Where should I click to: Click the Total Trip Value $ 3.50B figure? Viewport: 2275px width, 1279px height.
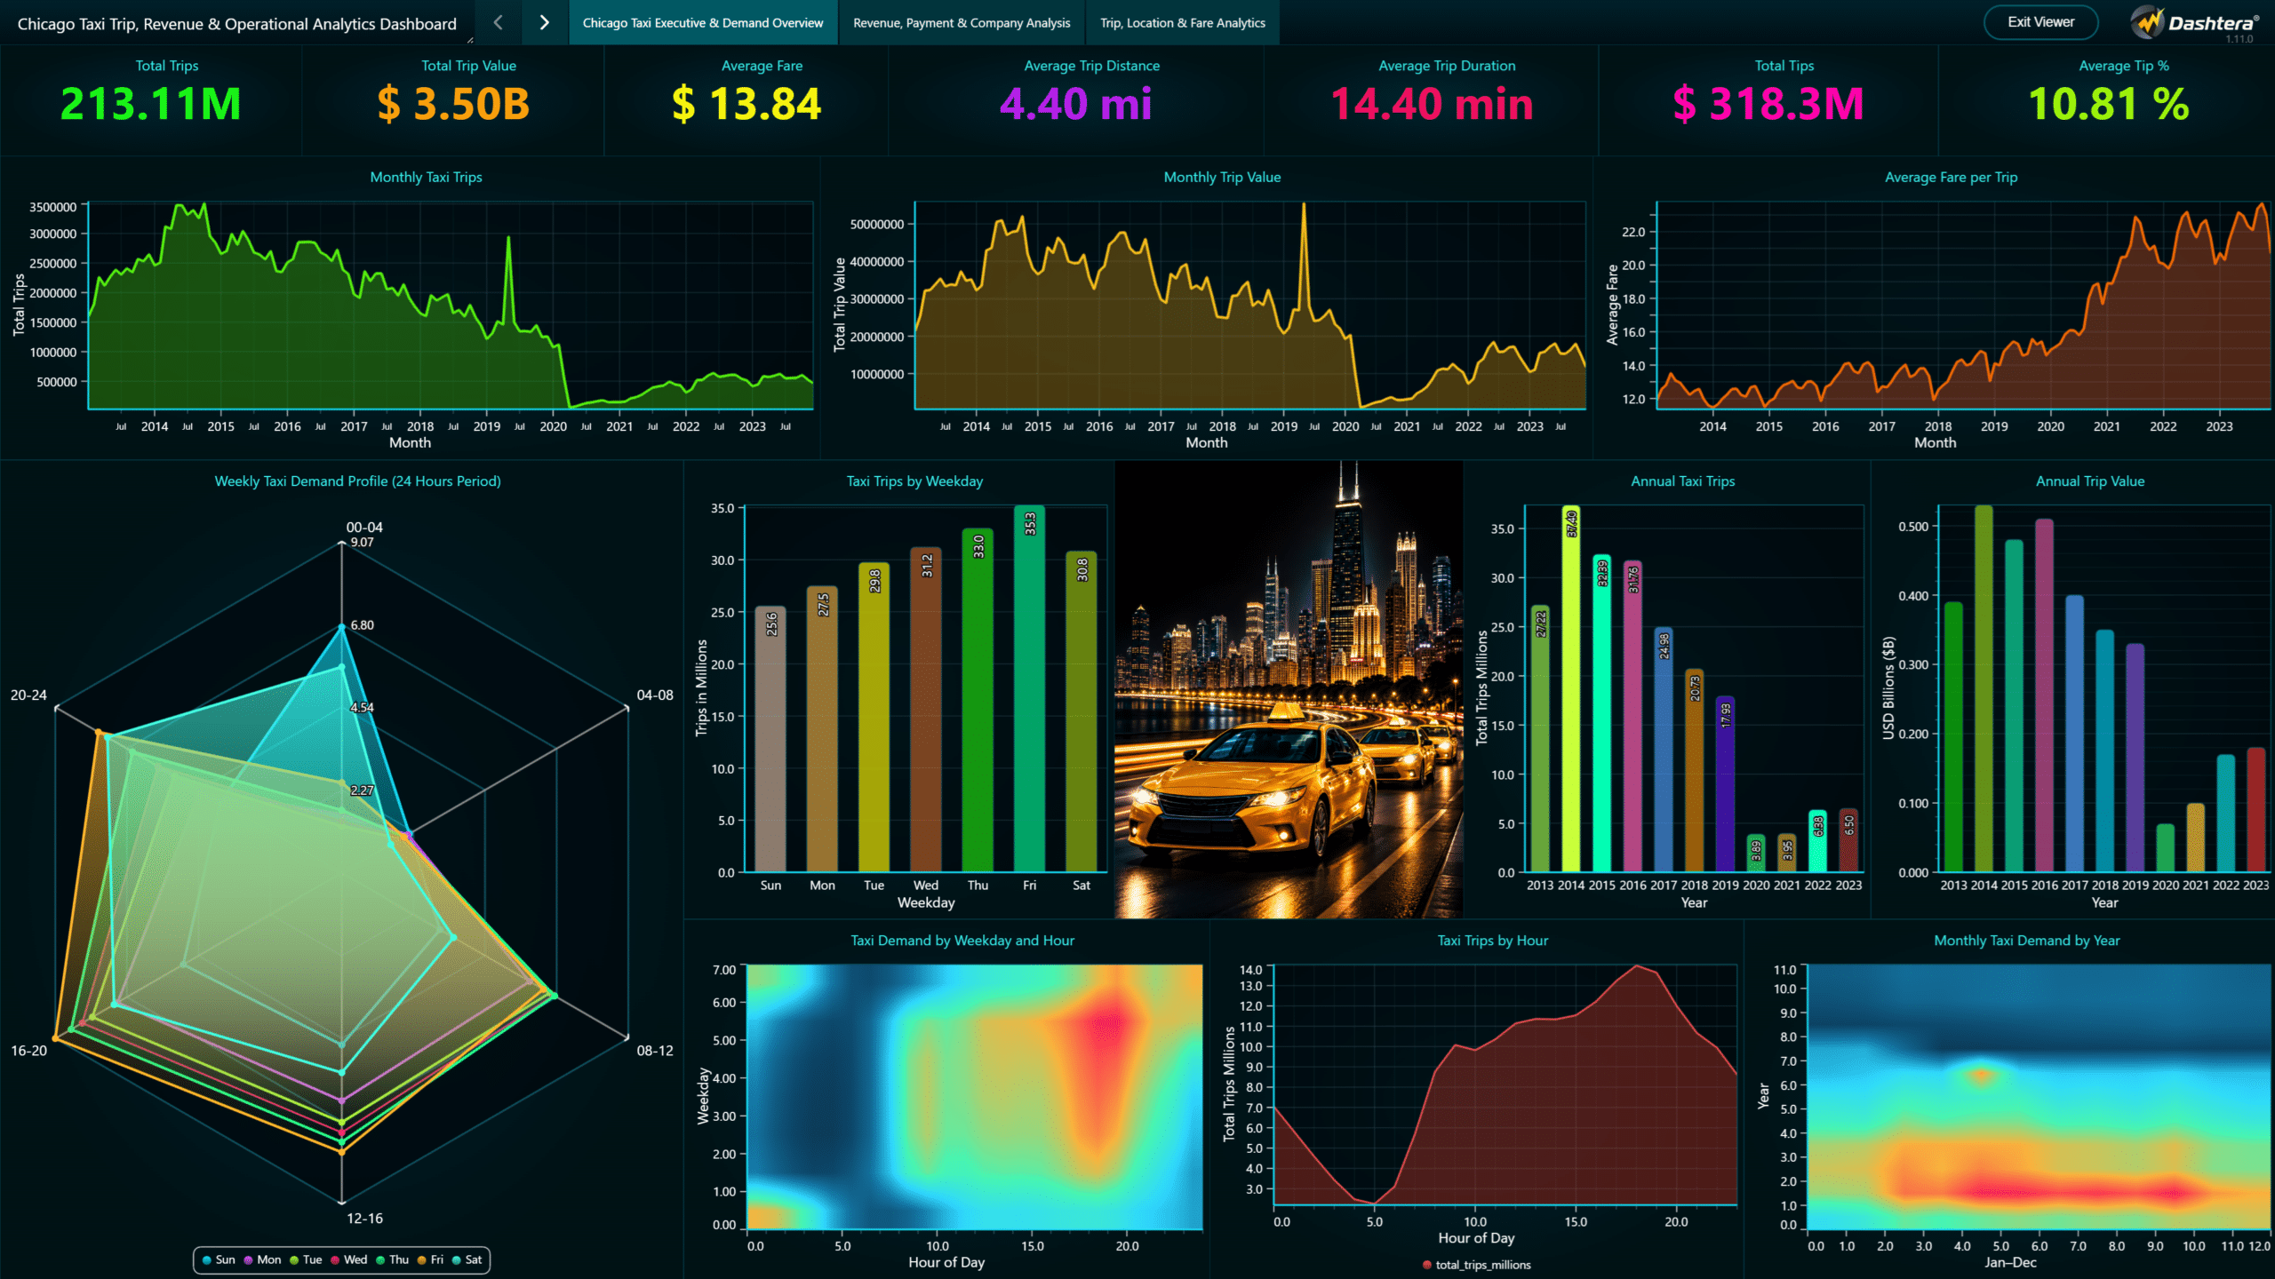coord(453,104)
